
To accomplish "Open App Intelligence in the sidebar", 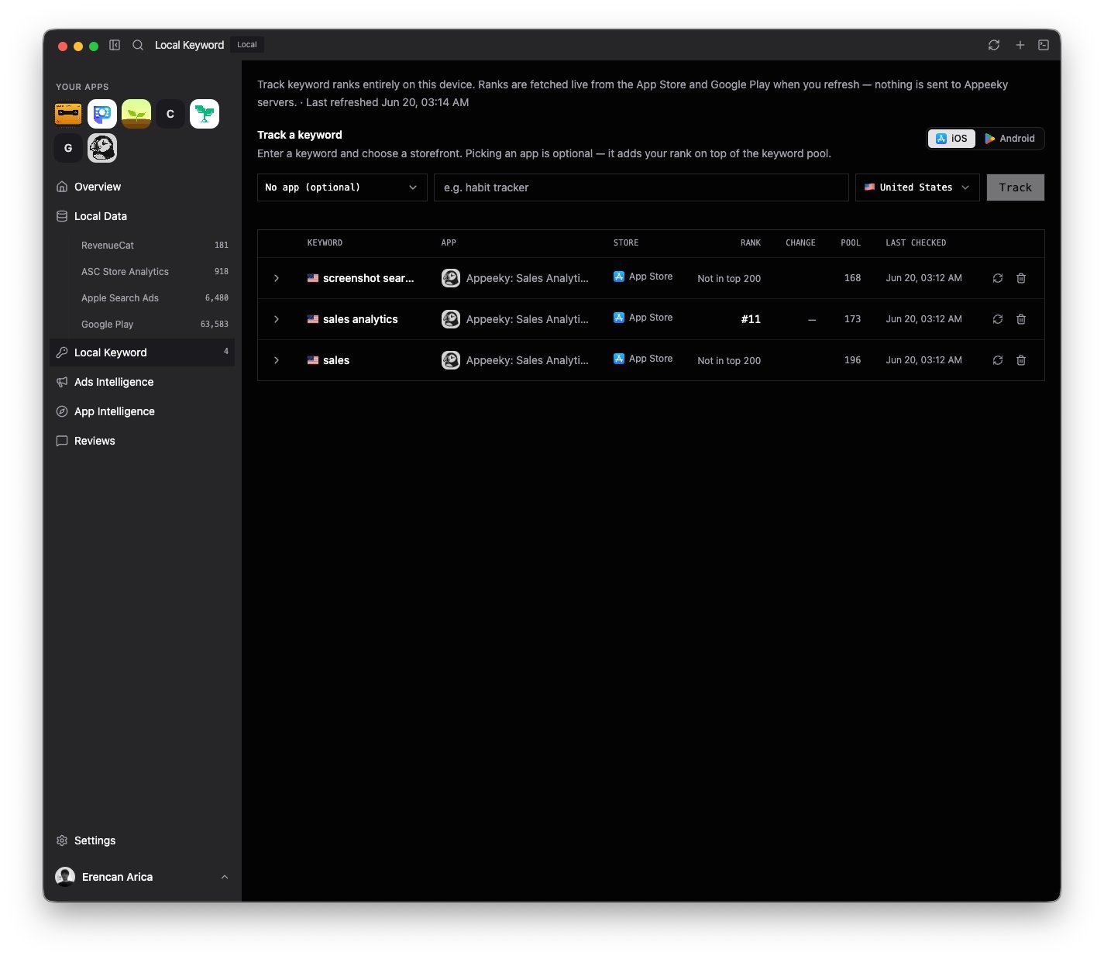I will pos(143,411).
